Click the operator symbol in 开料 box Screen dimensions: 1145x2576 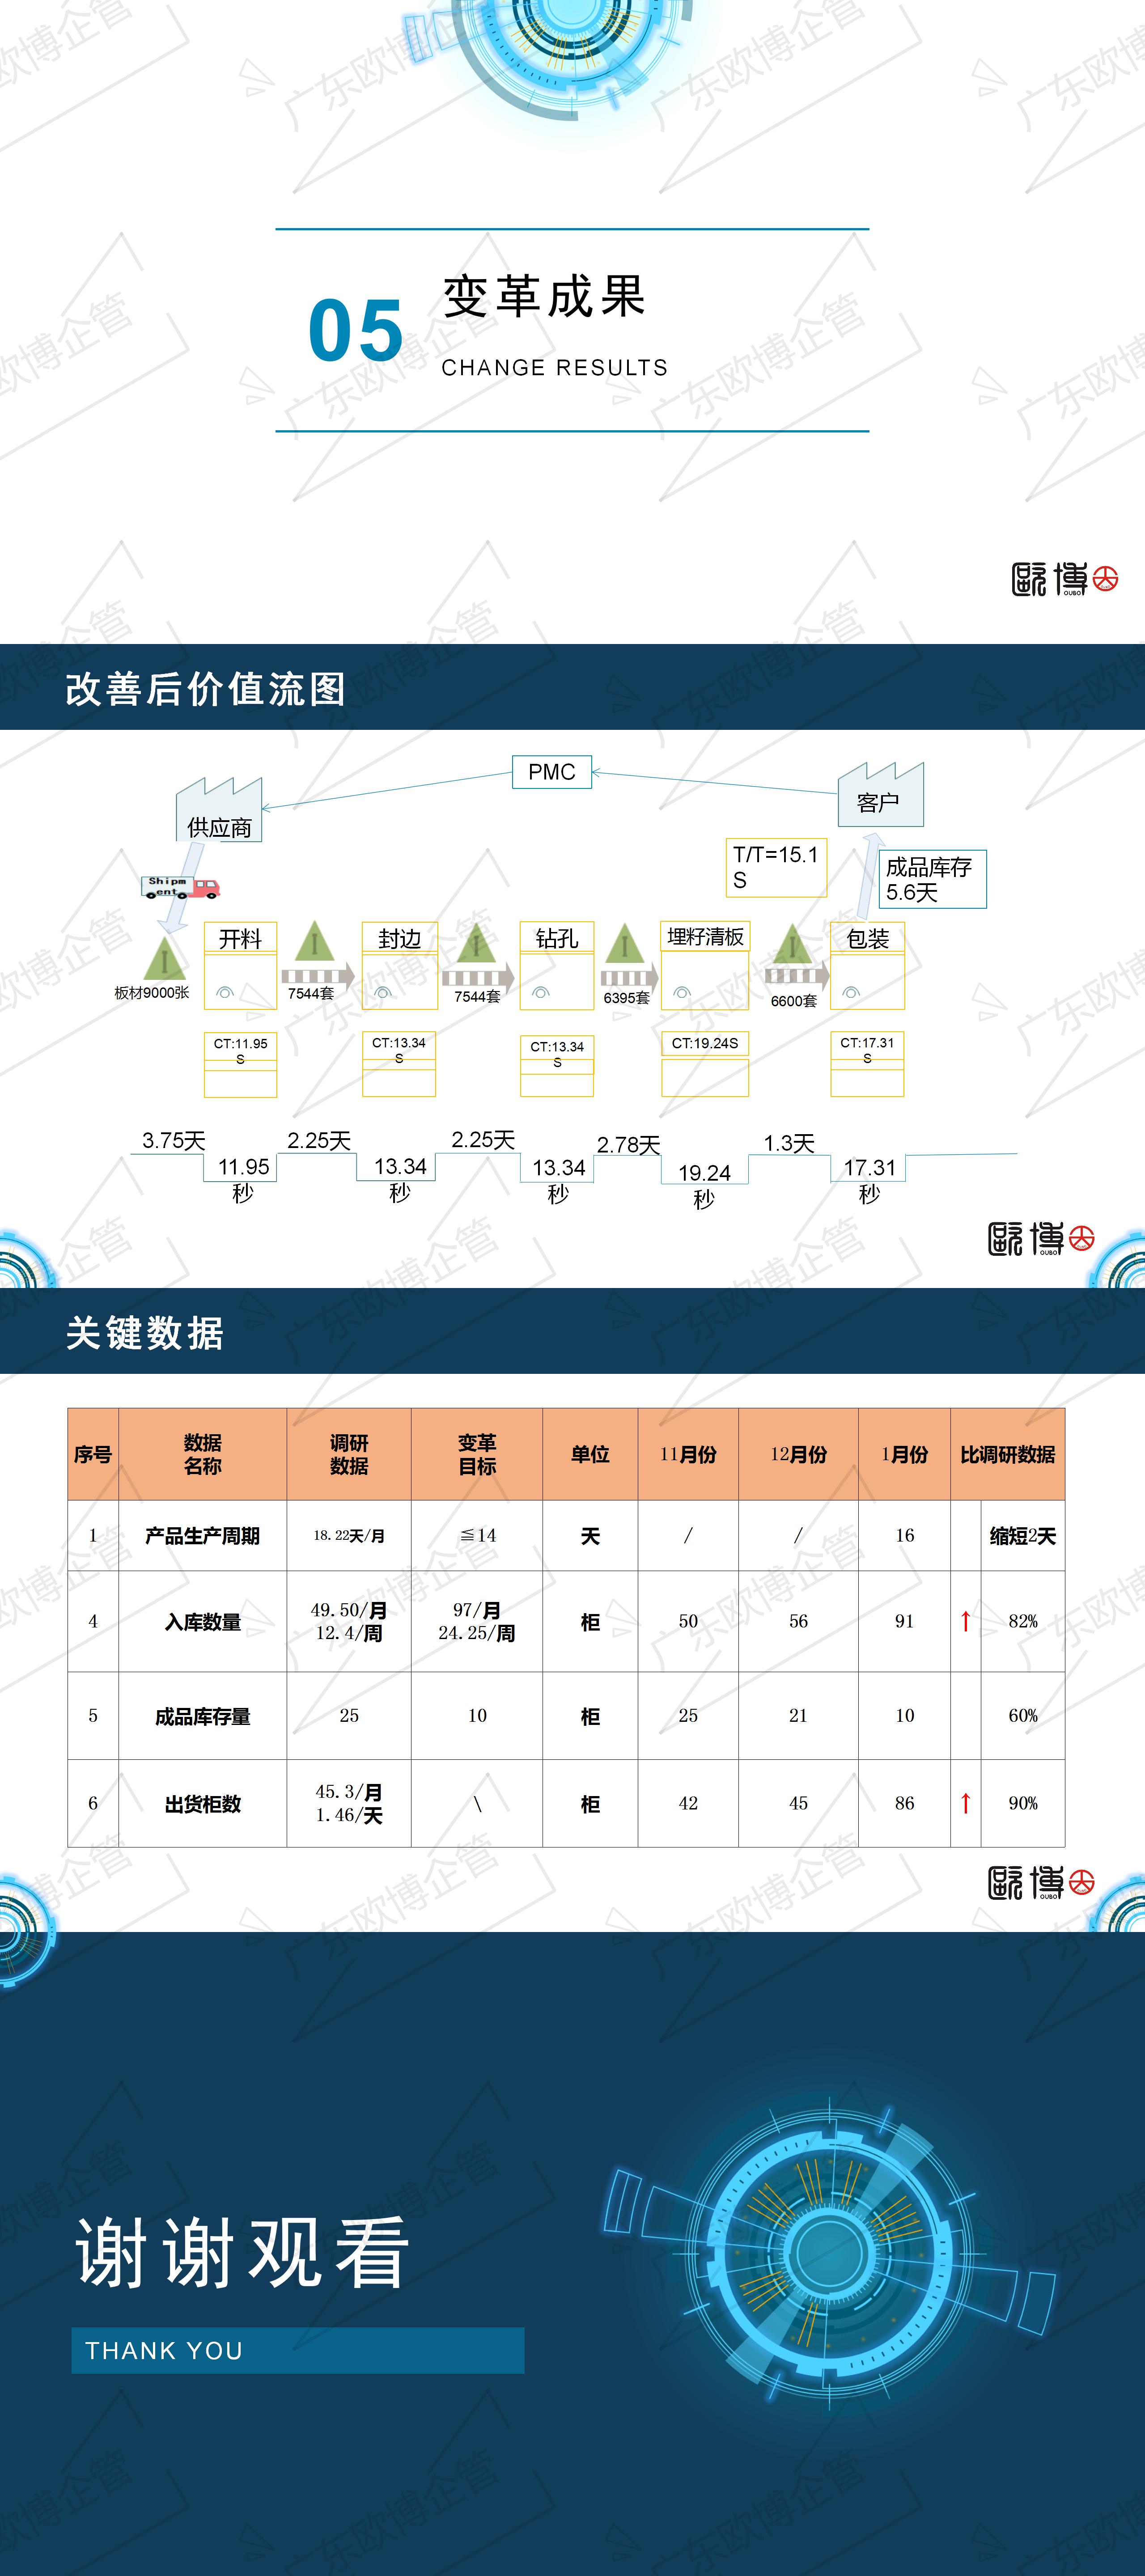tap(225, 993)
